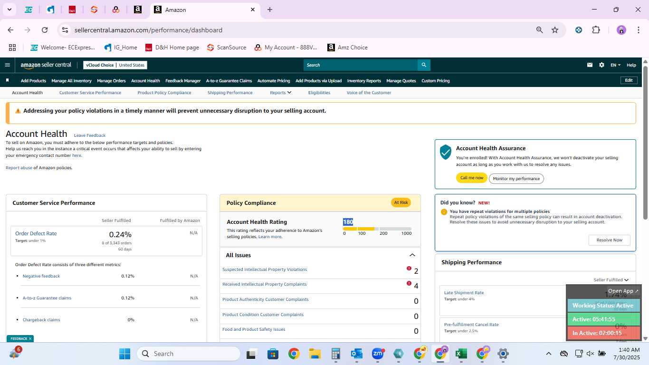Open the Eligibilities tab
This screenshot has height=365, width=649.
coord(319,93)
